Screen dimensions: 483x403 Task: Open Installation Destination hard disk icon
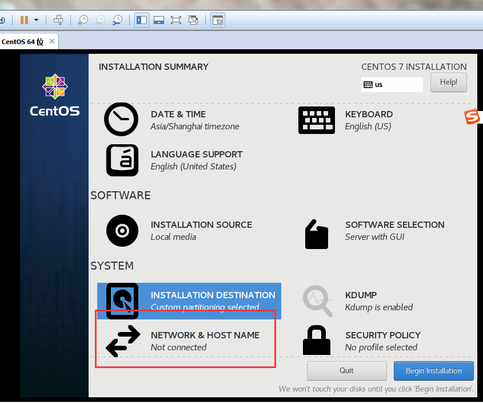click(122, 301)
